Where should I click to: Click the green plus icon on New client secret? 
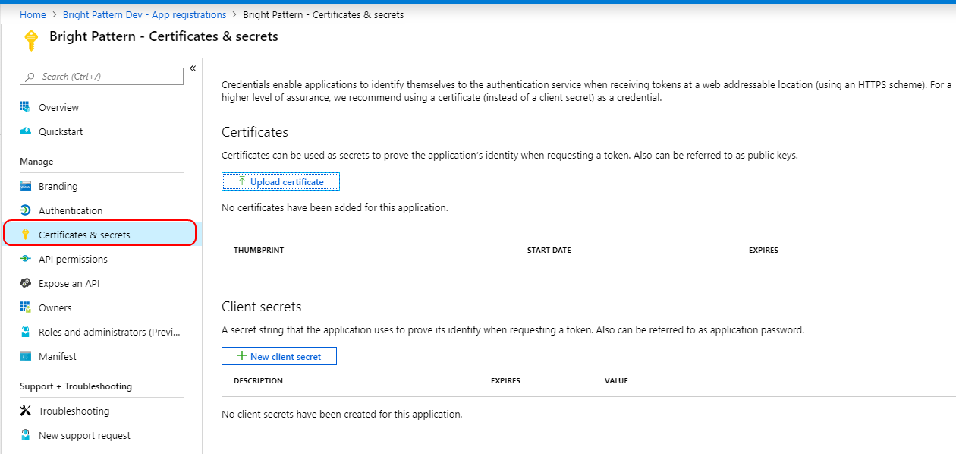(242, 356)
